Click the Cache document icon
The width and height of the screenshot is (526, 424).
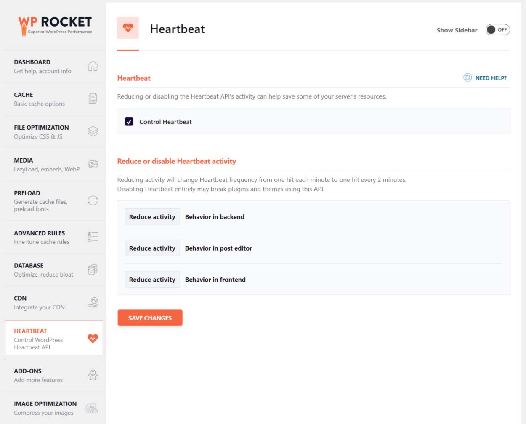[93, 99]
